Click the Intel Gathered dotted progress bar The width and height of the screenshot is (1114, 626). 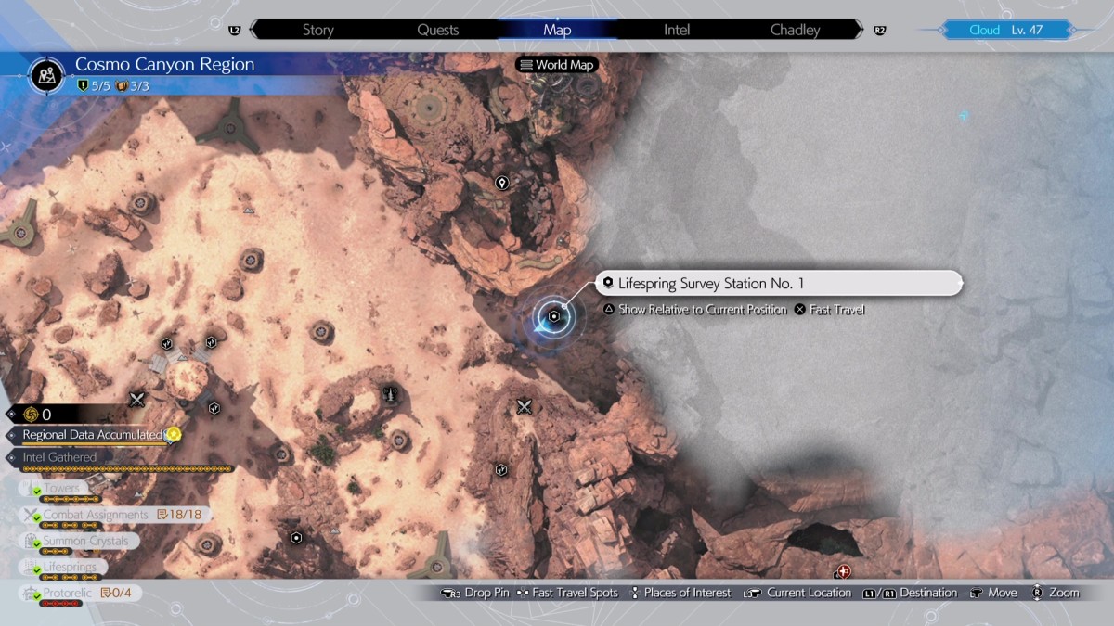pyautogui.click(x=127, y=469)
